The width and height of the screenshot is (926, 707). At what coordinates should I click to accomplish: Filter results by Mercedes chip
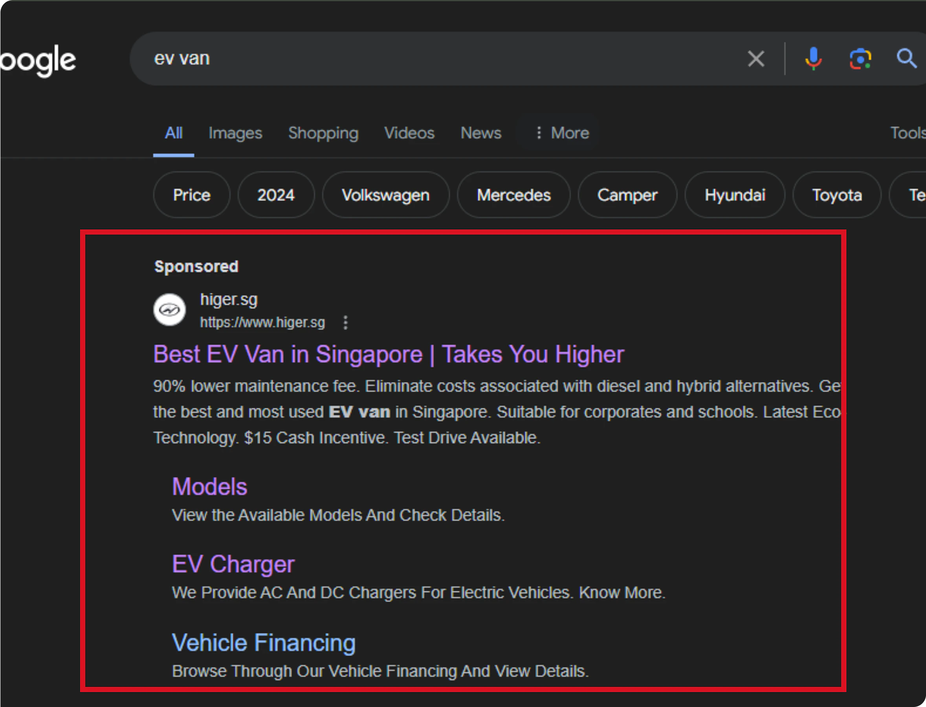(x=513, y=195)
